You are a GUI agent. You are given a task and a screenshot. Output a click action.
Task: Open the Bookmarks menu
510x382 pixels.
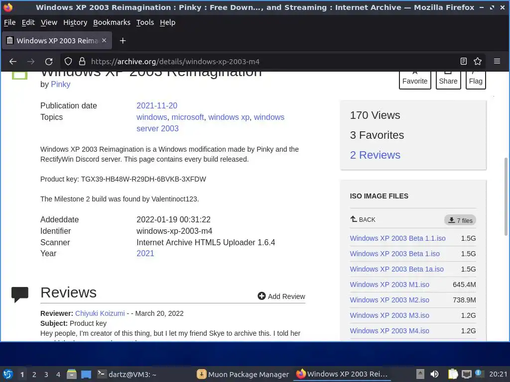coord(112,22)
